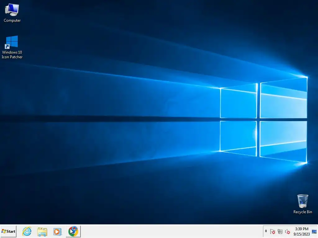Open the Start menu button
The width and height of the screenshot is (318, 238).
(x=8, y=231)
